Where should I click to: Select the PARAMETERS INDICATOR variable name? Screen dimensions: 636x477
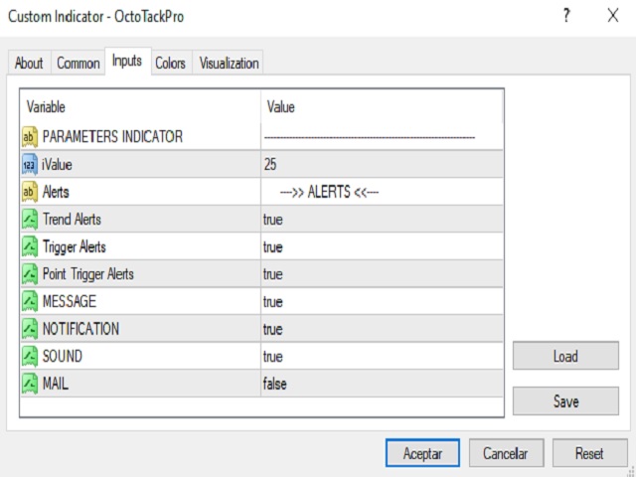tap(112, 137)
